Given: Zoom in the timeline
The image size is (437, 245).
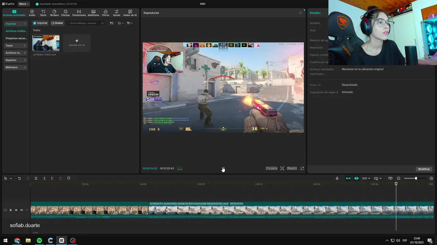Looking at the screenshot, I should pos(431,178).
